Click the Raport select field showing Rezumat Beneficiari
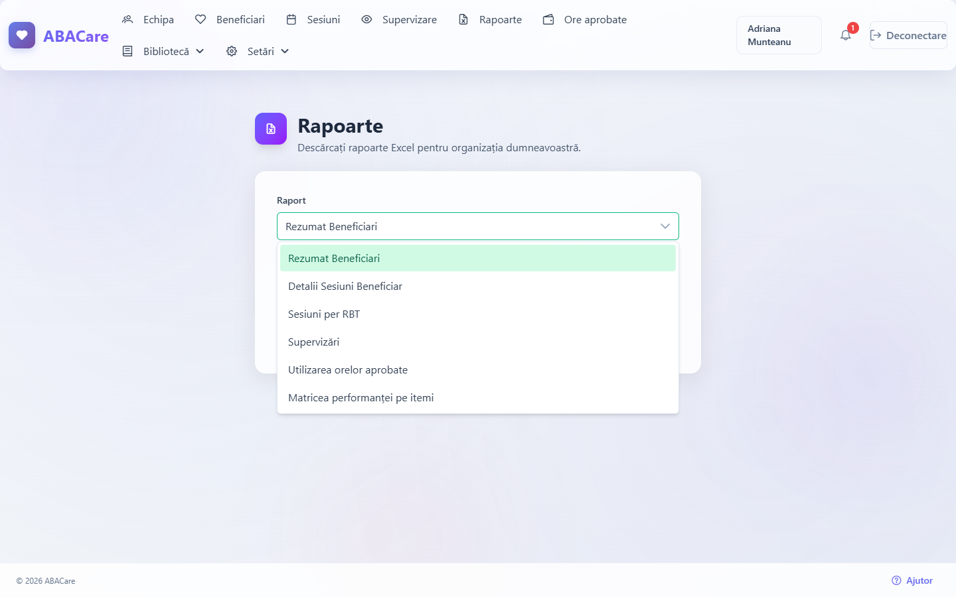The height and width of the screenshot is (597, 956). (478, 226)
